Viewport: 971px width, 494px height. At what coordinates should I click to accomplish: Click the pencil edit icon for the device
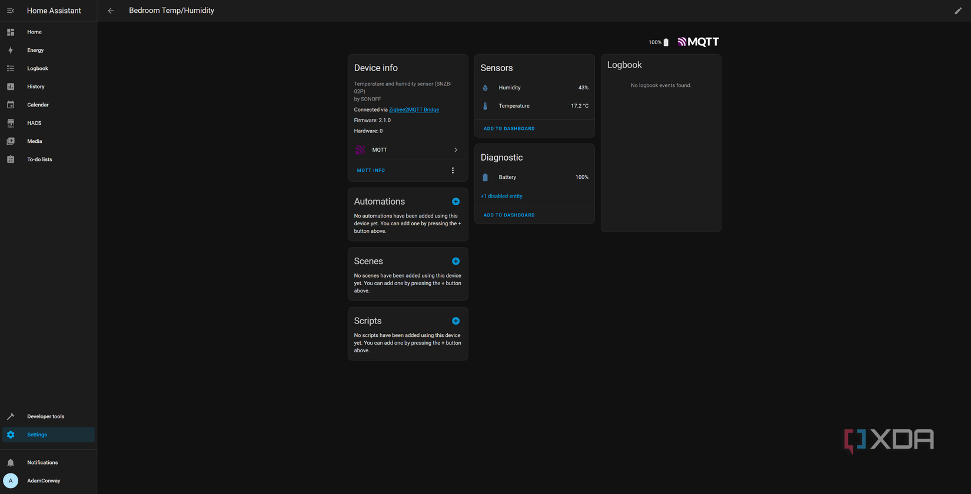point(958,11)
